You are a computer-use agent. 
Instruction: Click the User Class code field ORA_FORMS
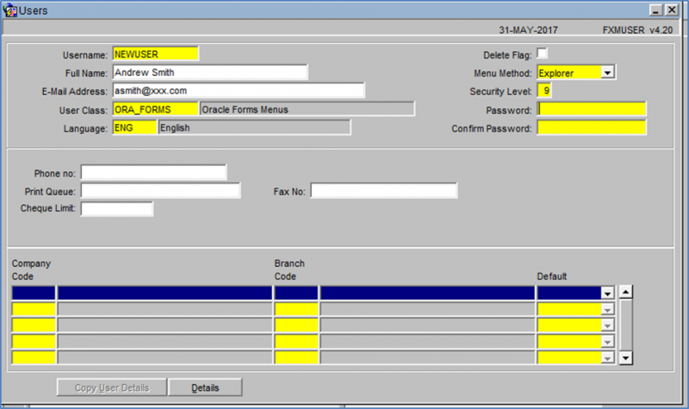coord(156,109)
